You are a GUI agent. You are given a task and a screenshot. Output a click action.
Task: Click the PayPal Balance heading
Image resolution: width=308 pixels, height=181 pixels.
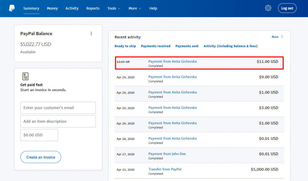[x=36, y=34]
